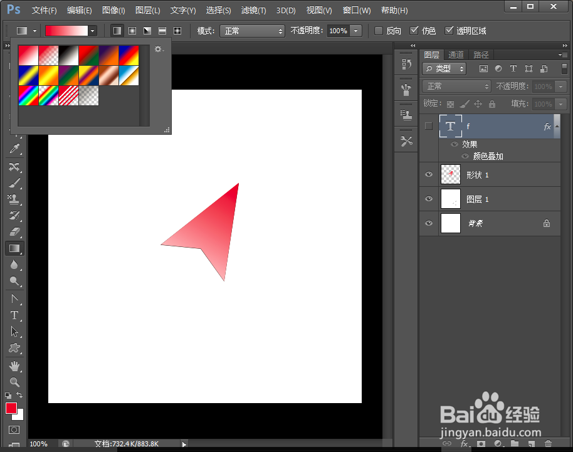Select the Eraser tool
The height and width of the screenshot is (452, 573).
tap(14, 232)
